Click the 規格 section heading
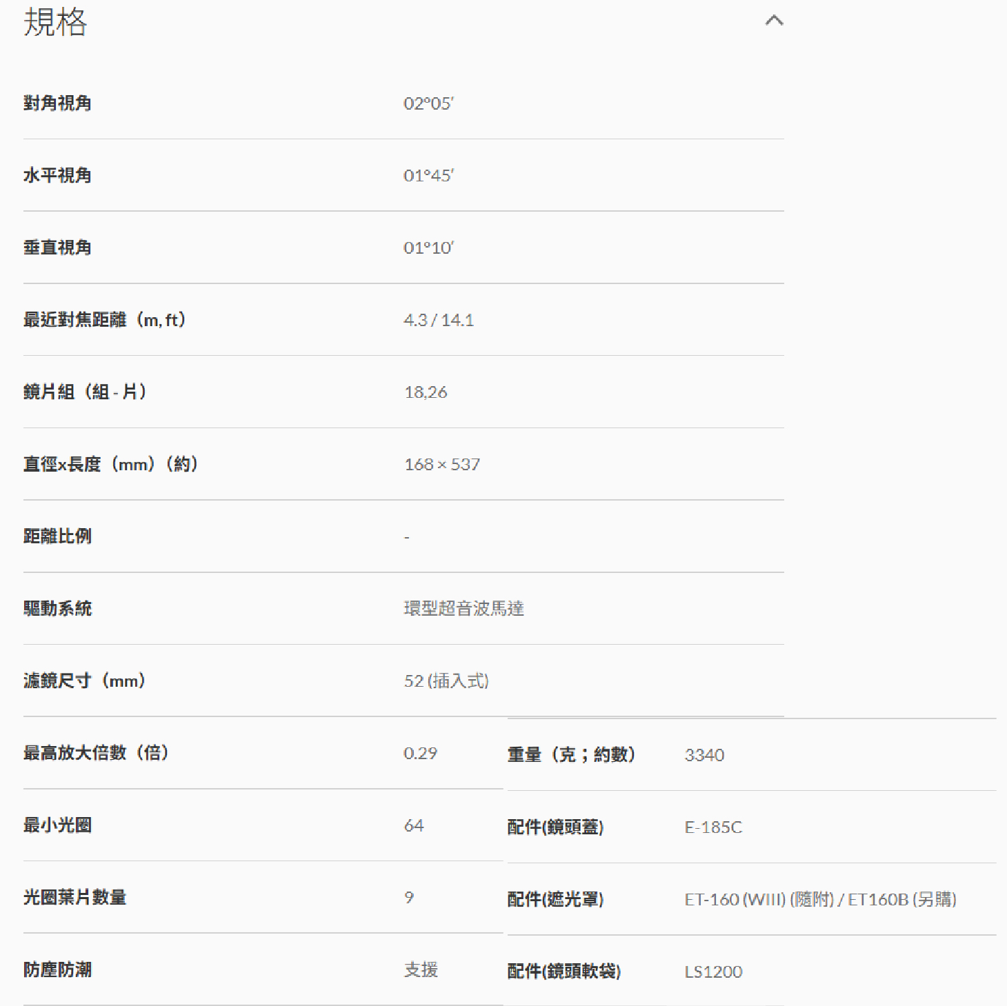1007x1006 pixels. pos(55,22)
